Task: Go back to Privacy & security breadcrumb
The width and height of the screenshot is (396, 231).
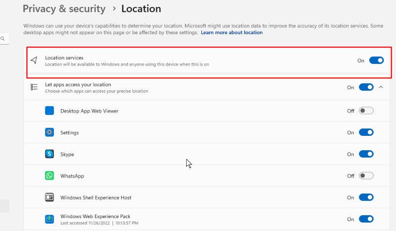Action: coord(64,8)
